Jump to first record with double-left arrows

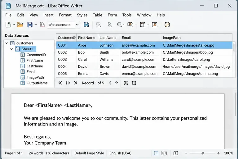(60, 83)
